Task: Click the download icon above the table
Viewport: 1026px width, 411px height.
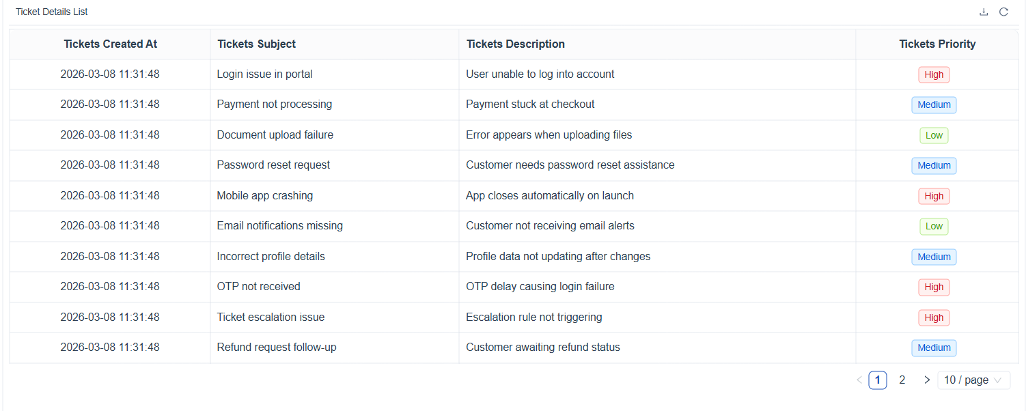Action: pos(984,12)
